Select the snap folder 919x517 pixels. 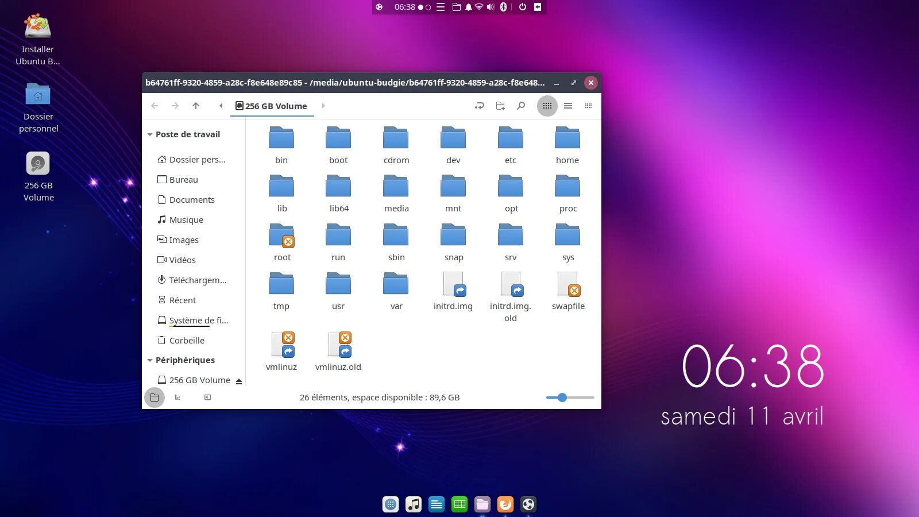(x=453, y=243)
